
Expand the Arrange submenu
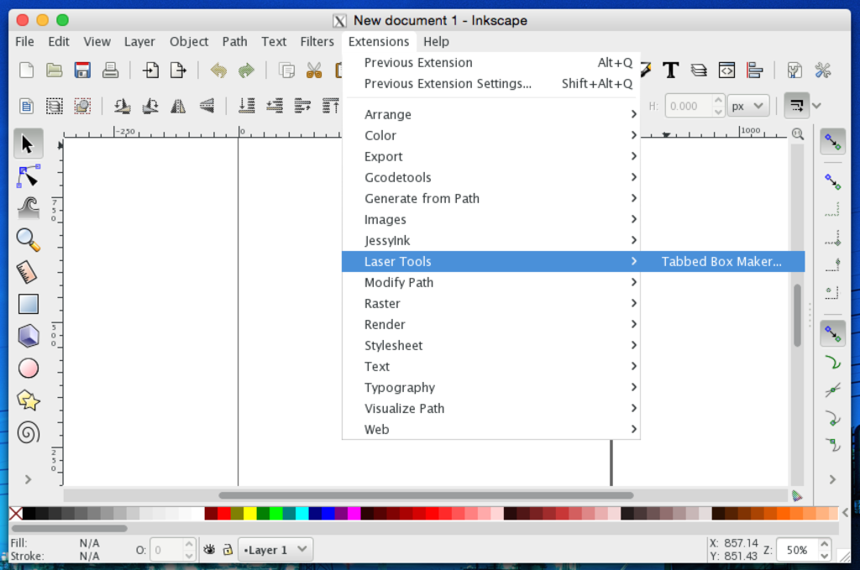(x=490, y=114)
